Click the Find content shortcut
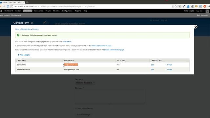This screenshot has width=210, height=118. pyautogui.click(x=16, y=15)
